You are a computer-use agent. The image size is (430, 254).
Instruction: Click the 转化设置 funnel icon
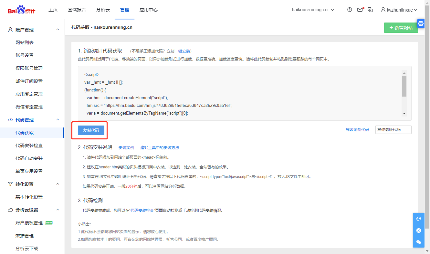10,184
